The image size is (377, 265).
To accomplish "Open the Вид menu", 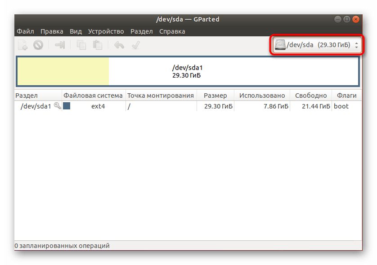I will click(76, 31).
